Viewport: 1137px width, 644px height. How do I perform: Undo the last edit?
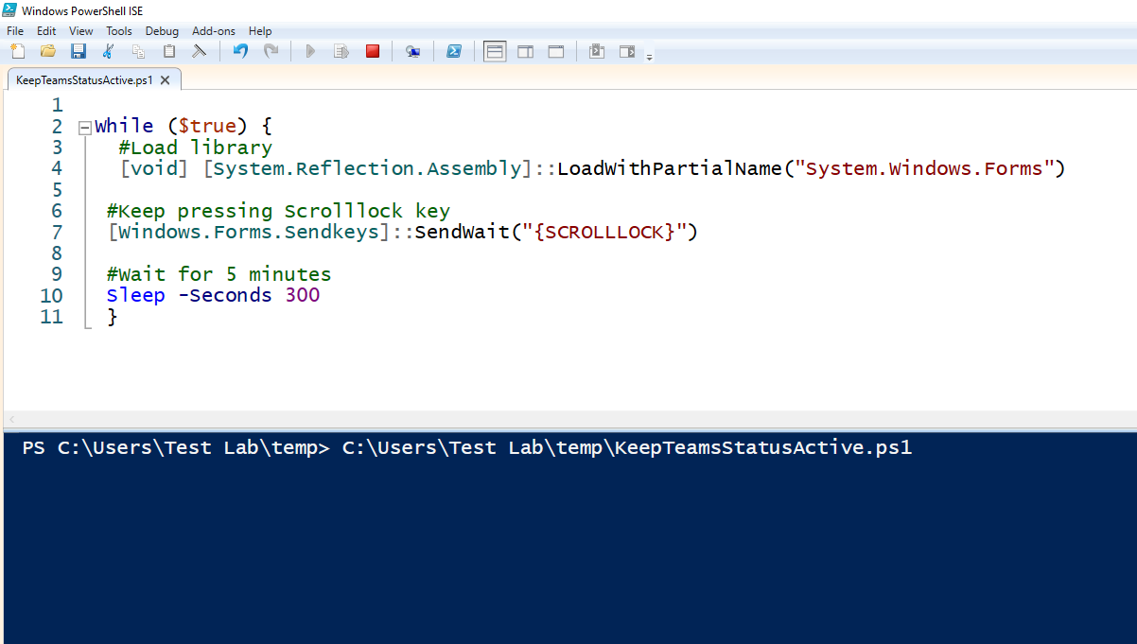(240, 51)
